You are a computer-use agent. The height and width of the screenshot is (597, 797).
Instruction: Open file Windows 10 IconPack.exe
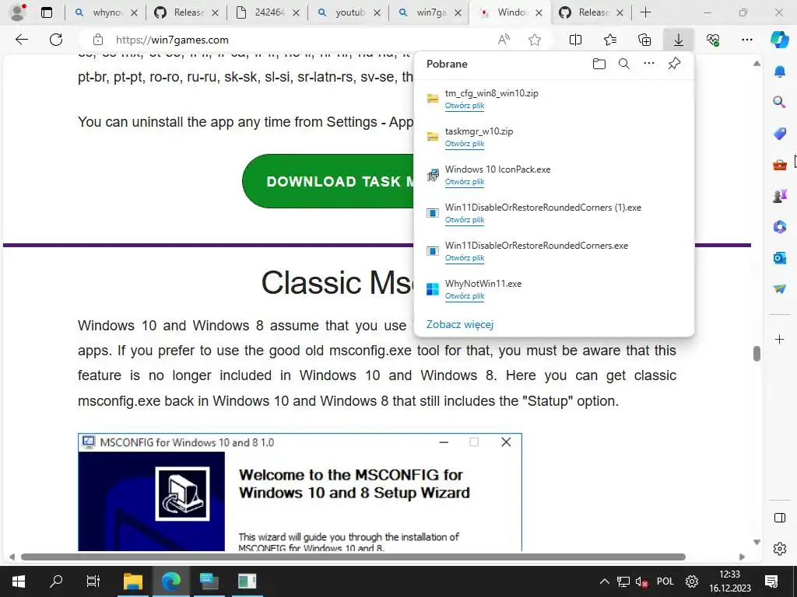point(465,182)
